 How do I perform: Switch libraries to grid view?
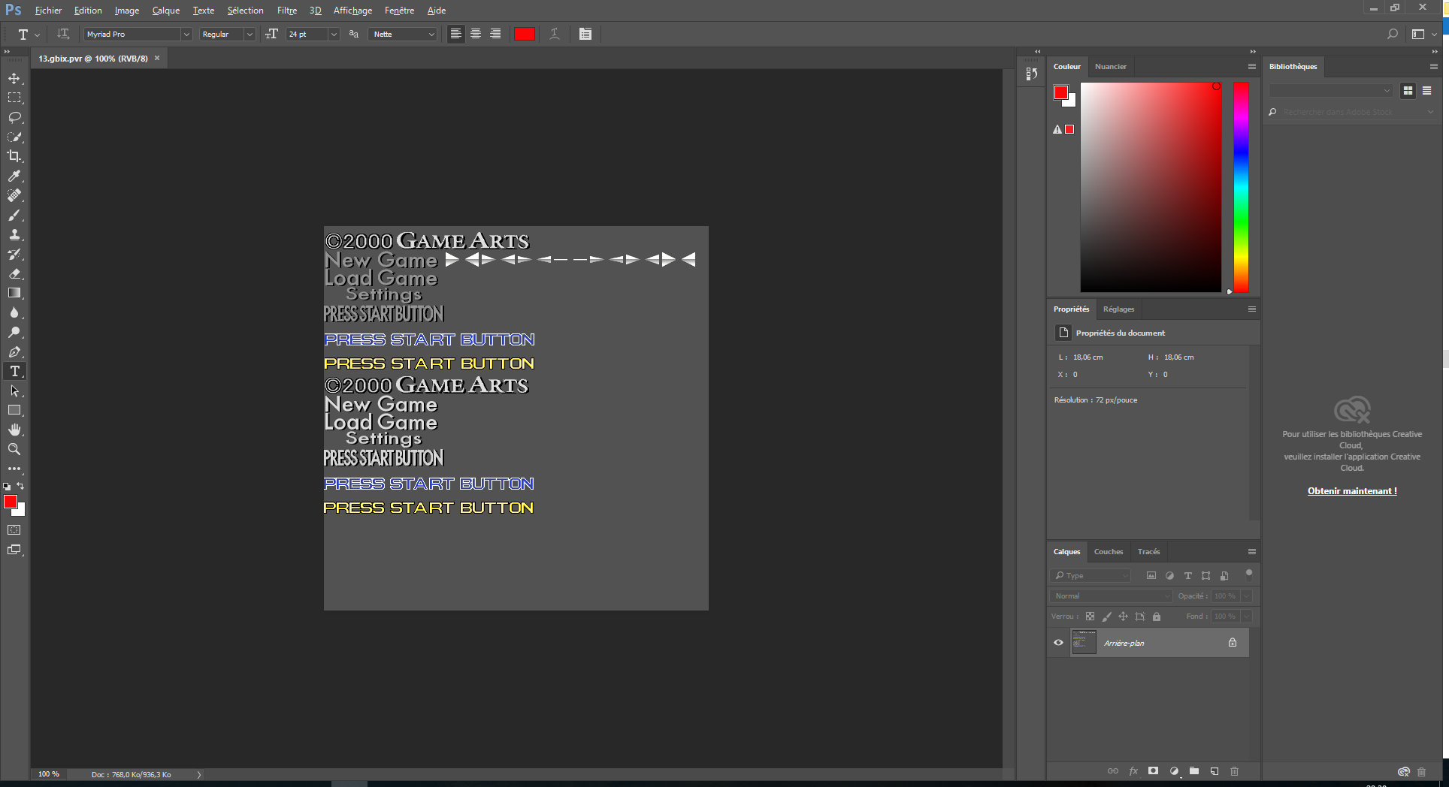[x=1408, y=90]
